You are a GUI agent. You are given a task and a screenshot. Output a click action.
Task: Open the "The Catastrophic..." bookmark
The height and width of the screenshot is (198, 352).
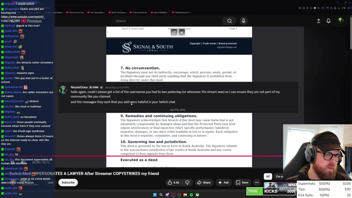pos(96,12)
